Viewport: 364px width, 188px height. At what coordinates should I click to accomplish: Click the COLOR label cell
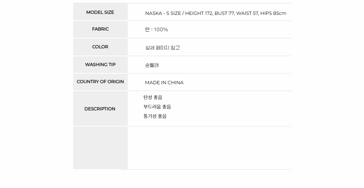point(100,47)
